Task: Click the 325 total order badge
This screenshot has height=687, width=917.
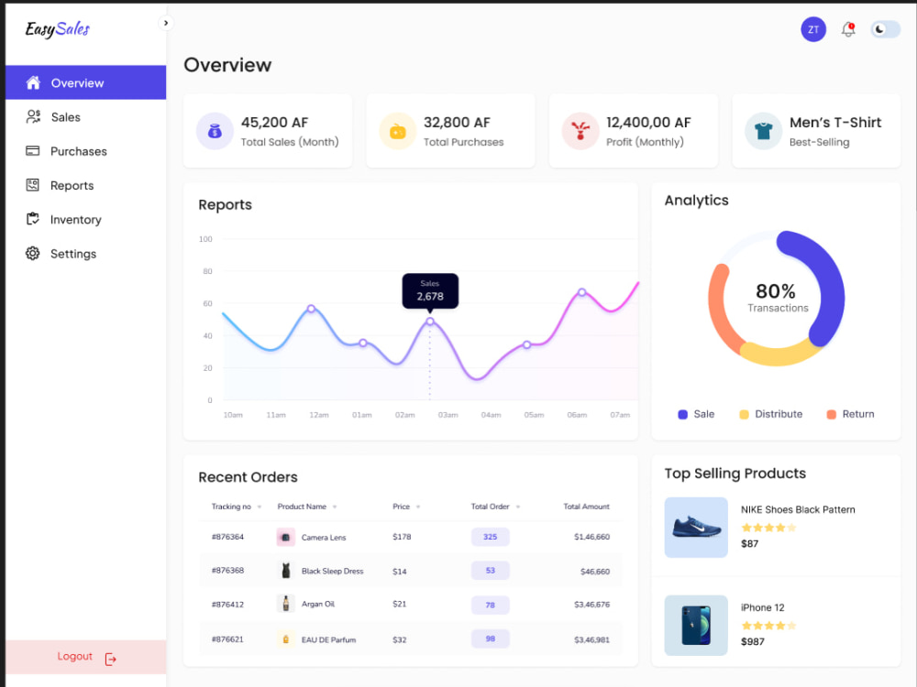Action: (x=490, y=537)
